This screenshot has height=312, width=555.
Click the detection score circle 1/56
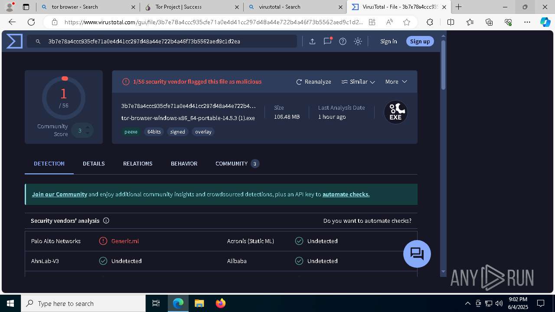tap(64, 97)
